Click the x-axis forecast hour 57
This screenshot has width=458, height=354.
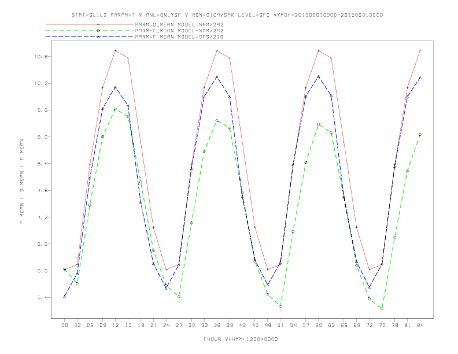coord(306,325)
